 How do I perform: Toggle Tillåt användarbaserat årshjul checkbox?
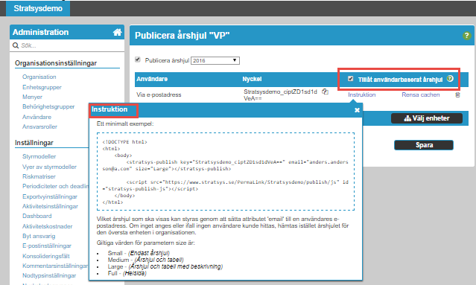tap(350, 79)
